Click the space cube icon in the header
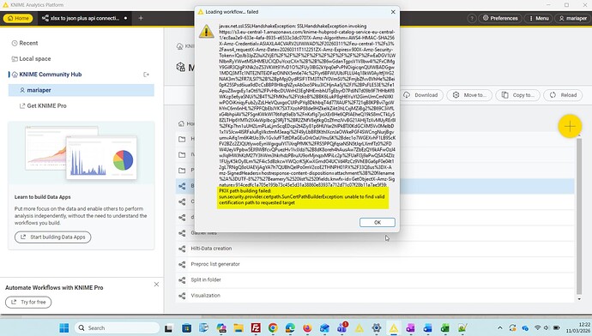The width and height of the screenshot is (592, 336). click(180, 68)
